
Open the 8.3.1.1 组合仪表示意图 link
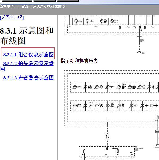tap(28, 54)
